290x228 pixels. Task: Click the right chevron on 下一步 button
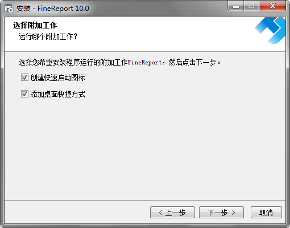point(233,212)
